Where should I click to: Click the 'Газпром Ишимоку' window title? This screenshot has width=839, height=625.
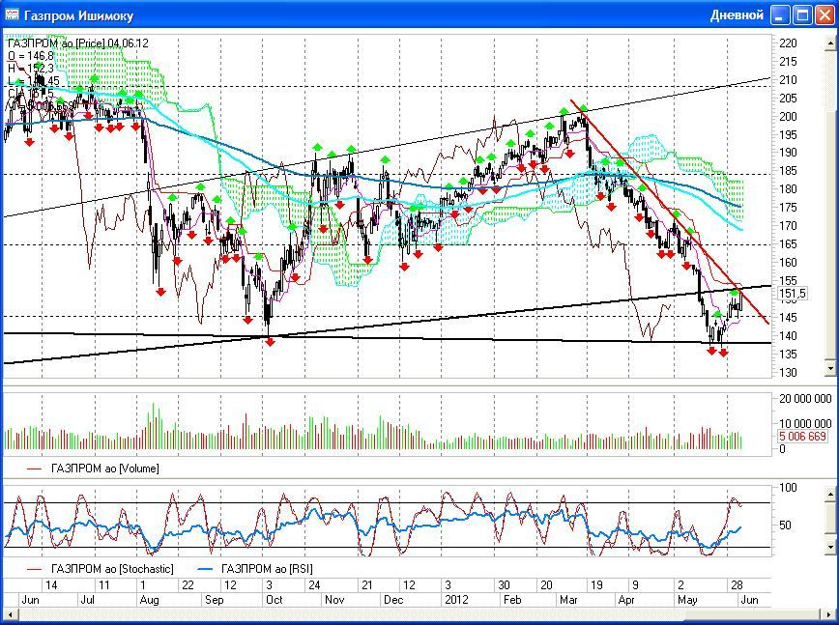click(x=78, y=16)
